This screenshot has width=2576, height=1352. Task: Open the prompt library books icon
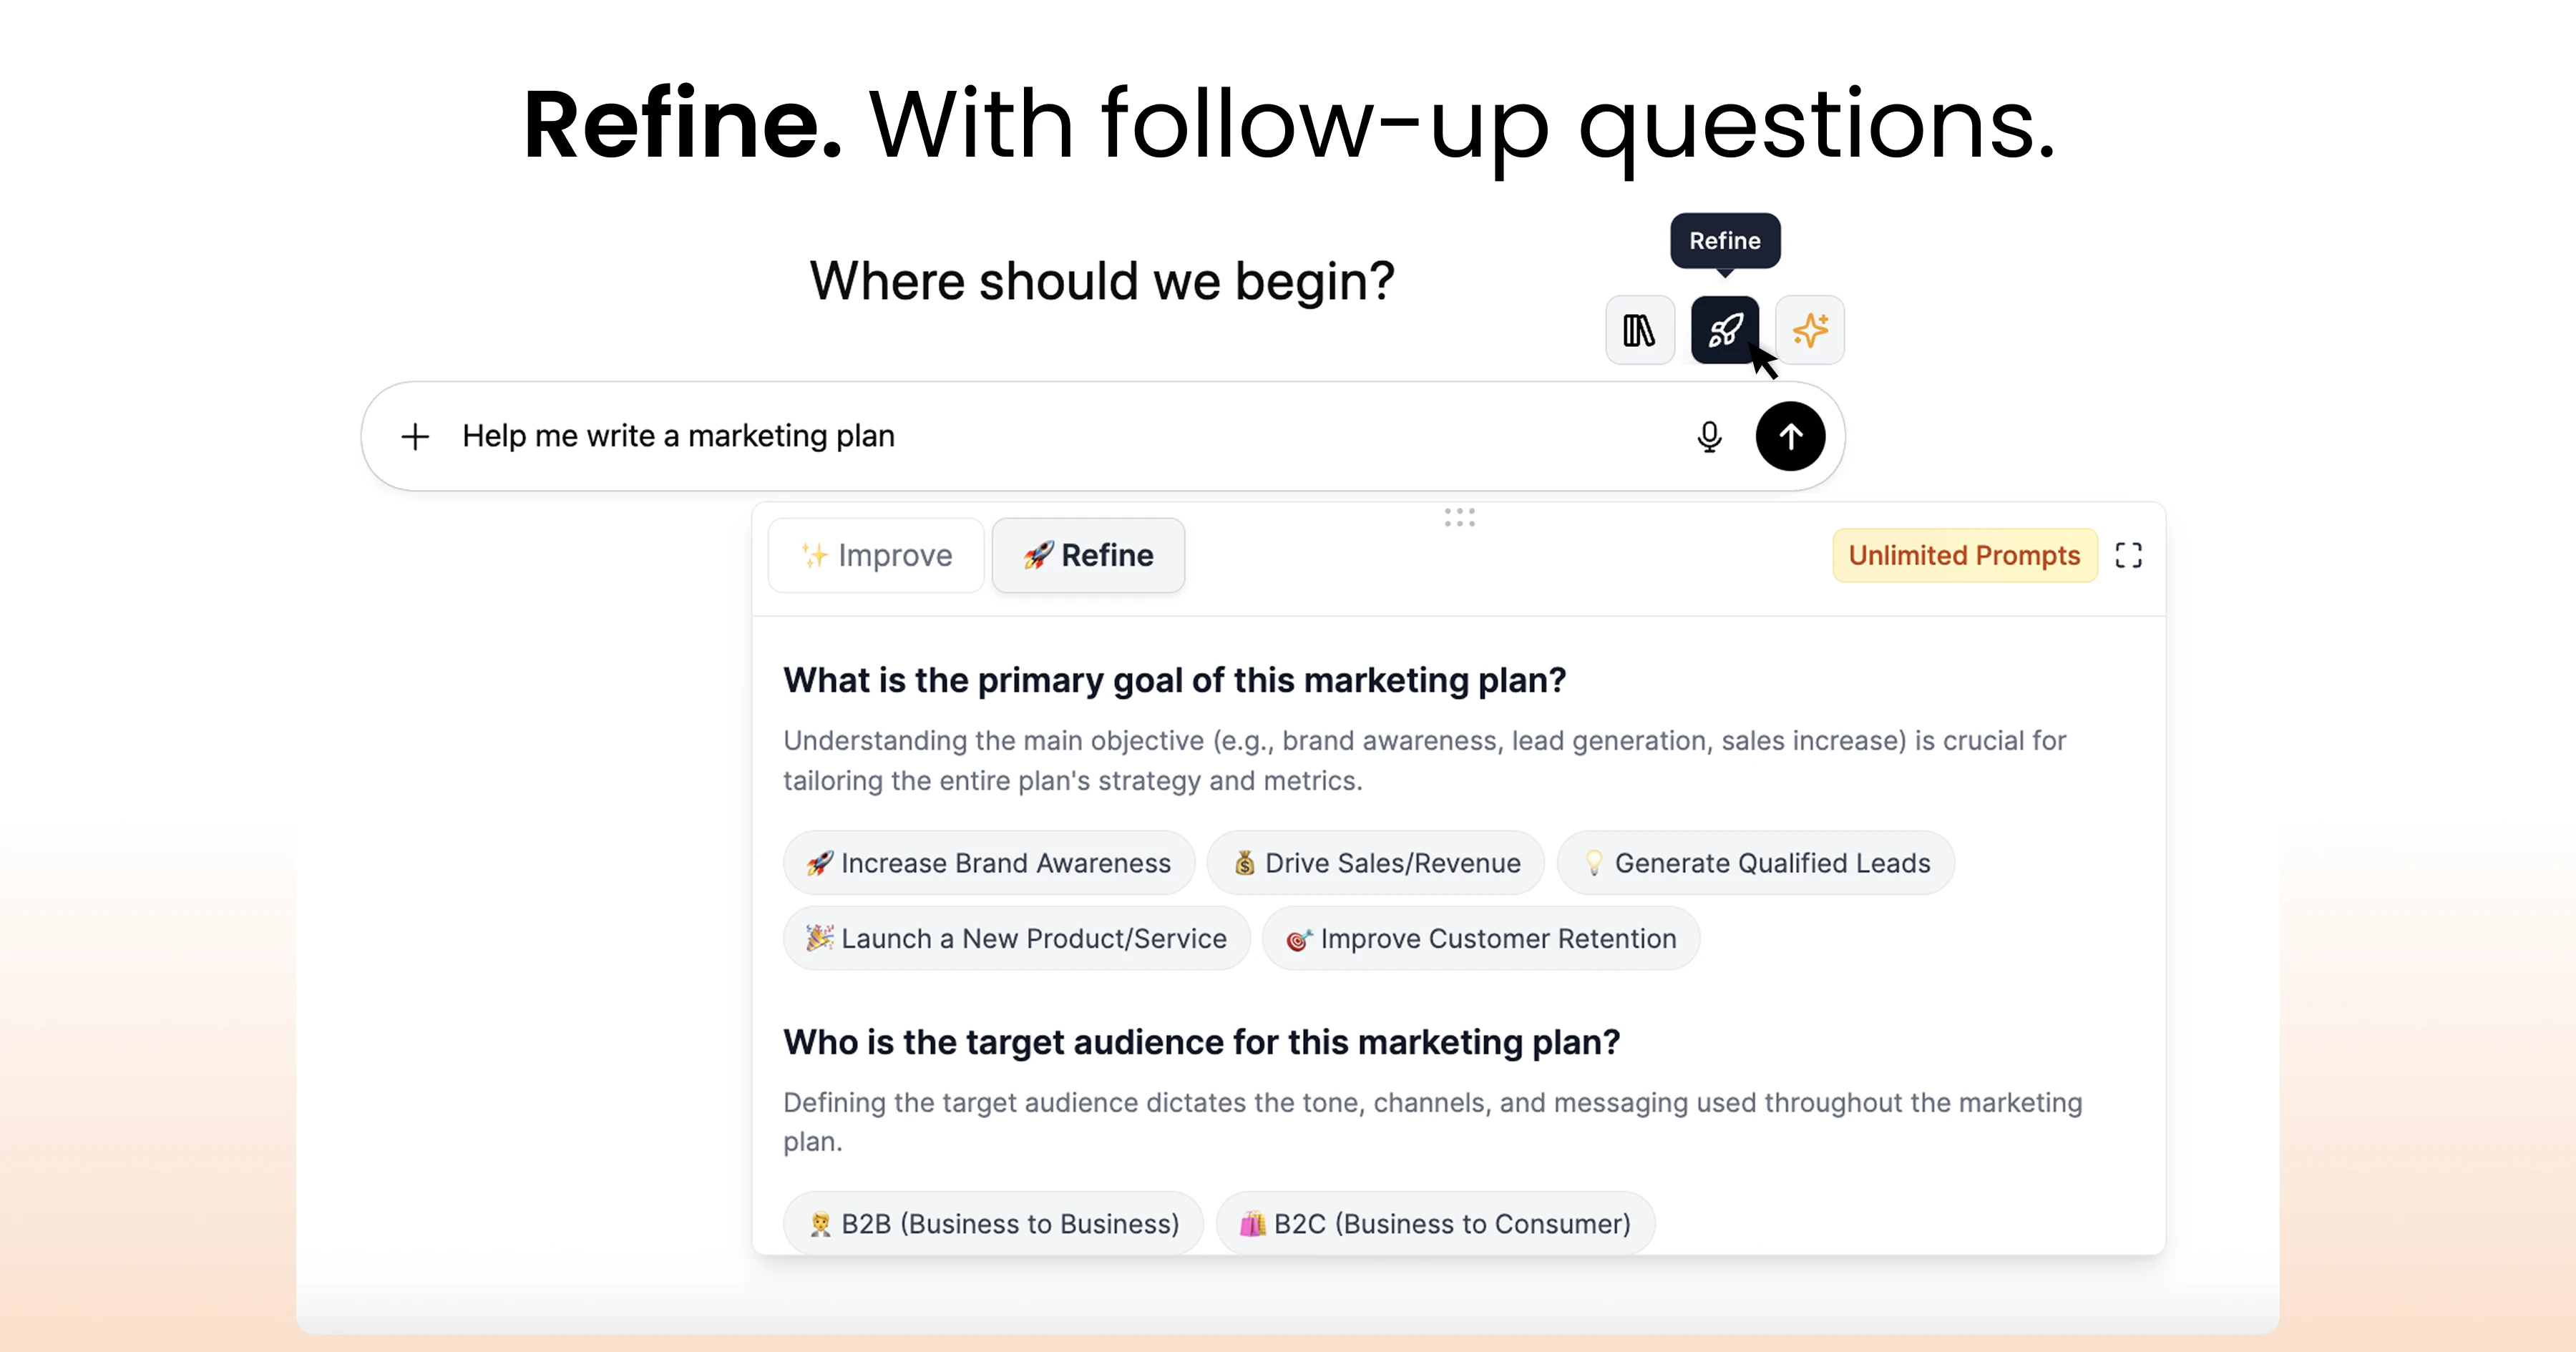pyautogui.click(x=1639, y=330)
